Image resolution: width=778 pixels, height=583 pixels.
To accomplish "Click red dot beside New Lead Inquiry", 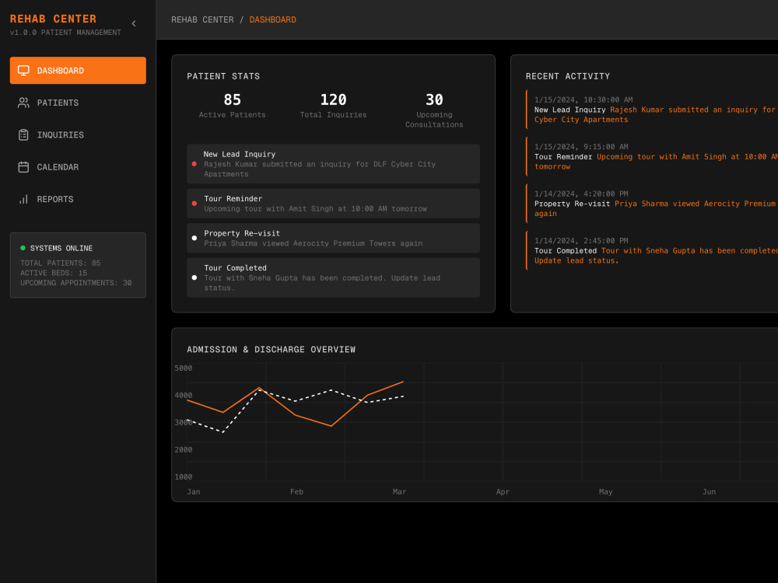I will pyautogui.click(x=194, y=164).
